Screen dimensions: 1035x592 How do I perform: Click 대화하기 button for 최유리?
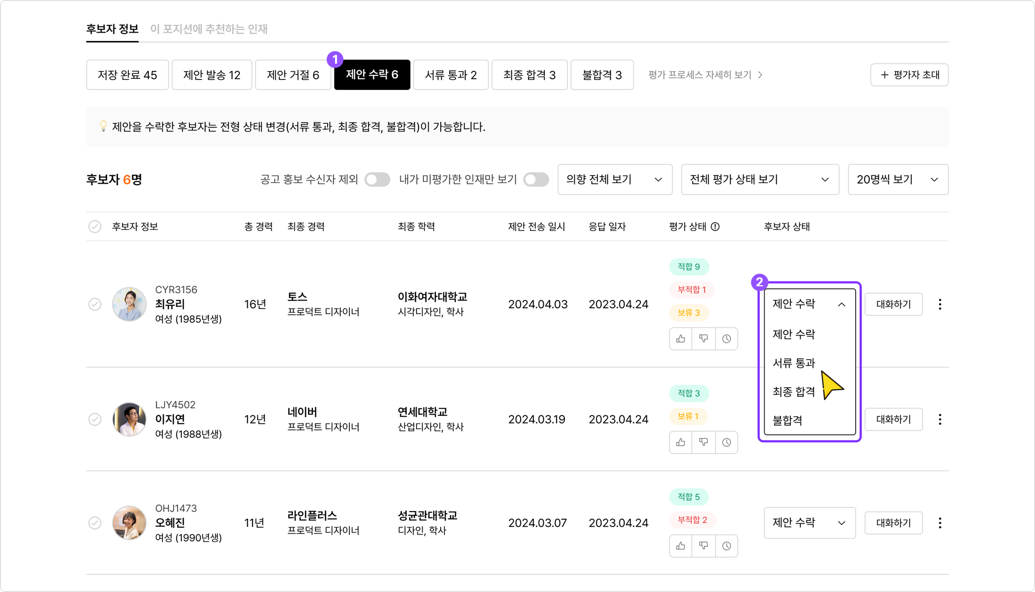[x=894, y=304]
